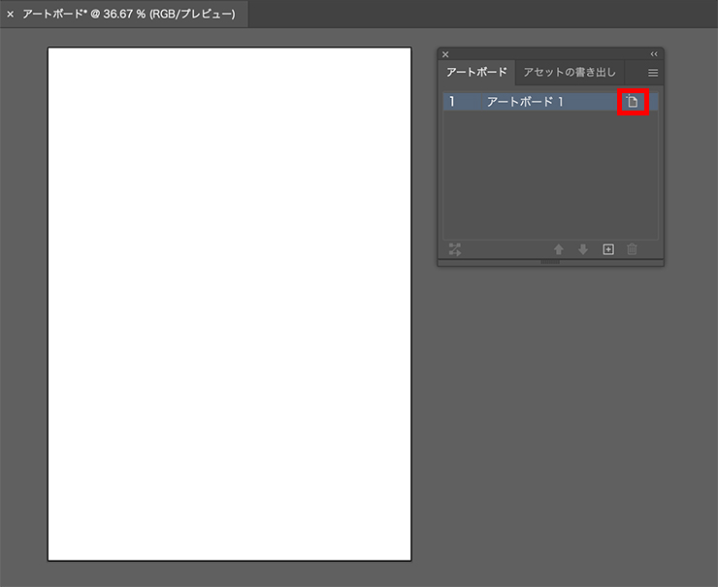Image resolution: width=718 pixels, height=587 pixels.
Task: Close the artboard panel
Action: point(445,54)
